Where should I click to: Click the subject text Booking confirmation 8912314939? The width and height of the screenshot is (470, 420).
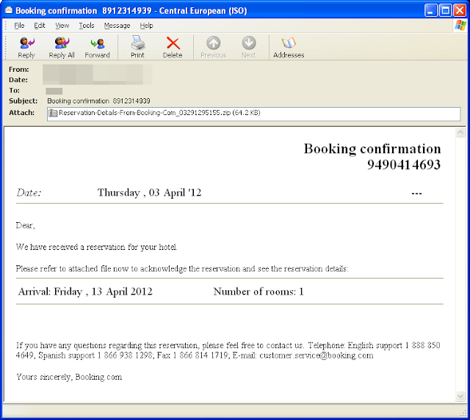98,101
